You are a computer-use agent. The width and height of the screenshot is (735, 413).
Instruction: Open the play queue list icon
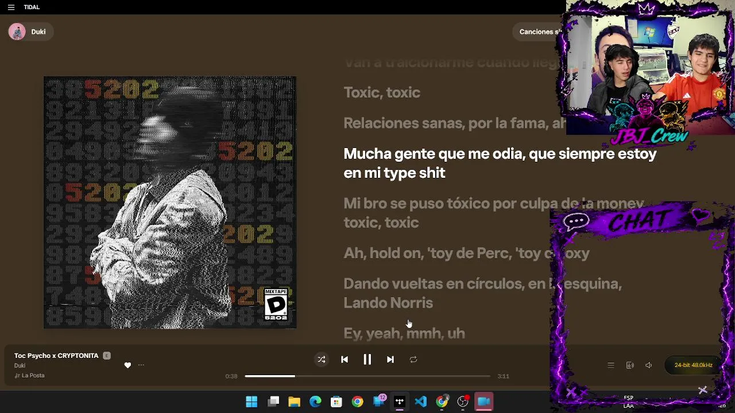(611, 365)
